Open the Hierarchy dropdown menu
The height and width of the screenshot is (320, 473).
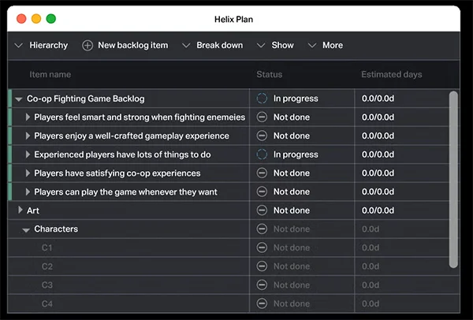41,45
